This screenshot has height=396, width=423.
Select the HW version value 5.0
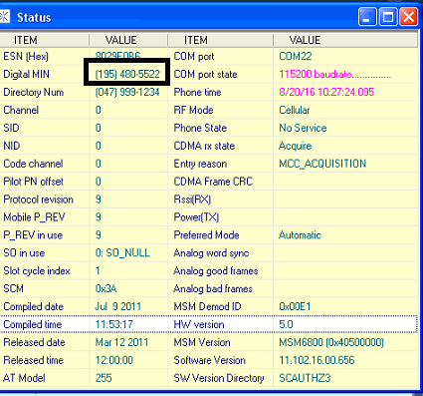(x=286, y=324)
